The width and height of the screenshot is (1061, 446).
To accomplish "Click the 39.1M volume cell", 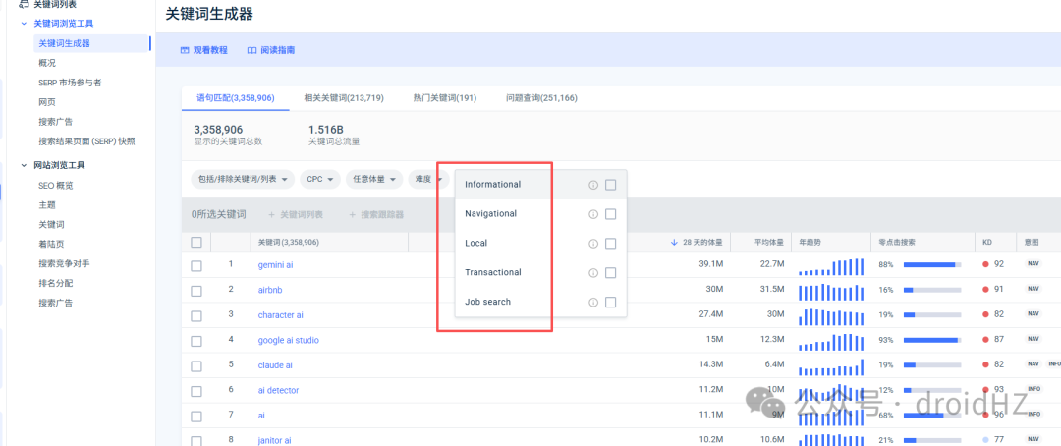I will pos(711,264).
